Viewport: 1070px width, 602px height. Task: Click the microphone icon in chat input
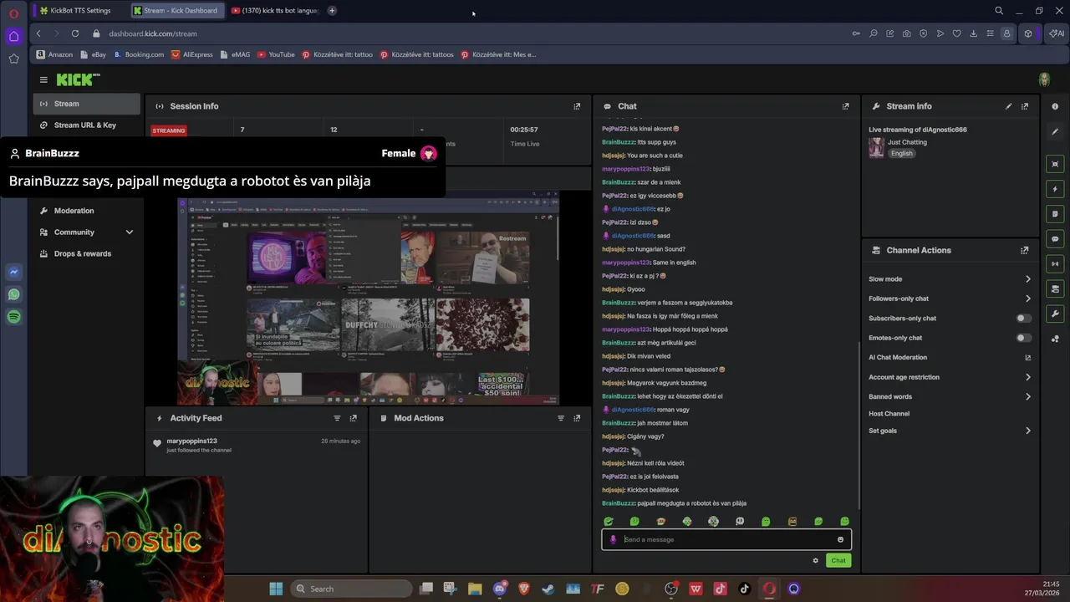[613, 539]
